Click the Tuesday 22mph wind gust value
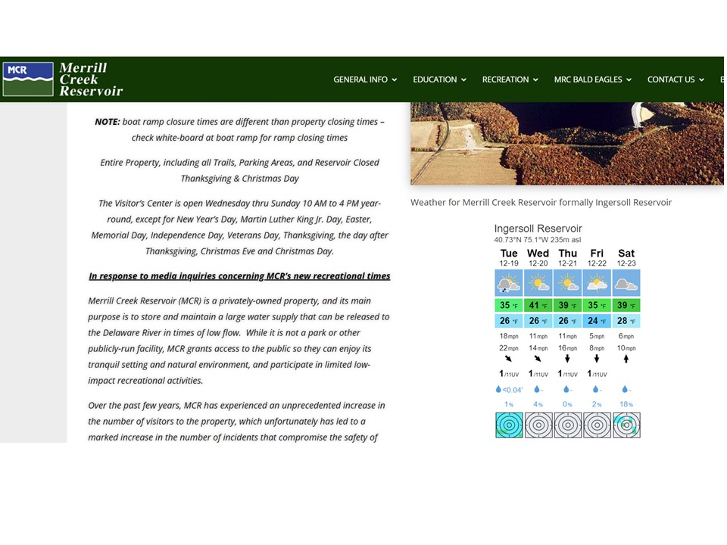 click(x=509, y=348)
